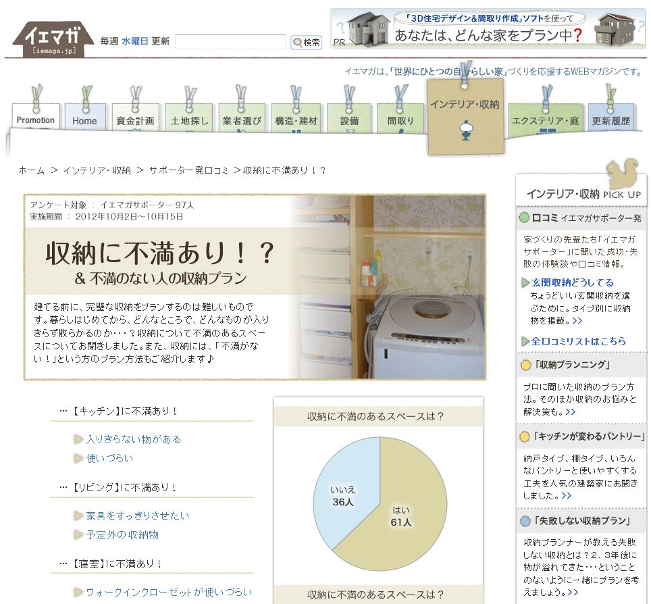Viewport: 651px width, 604px height.
Task: Open the 全口コミリストはこちら link
Action: pos(578,341)
